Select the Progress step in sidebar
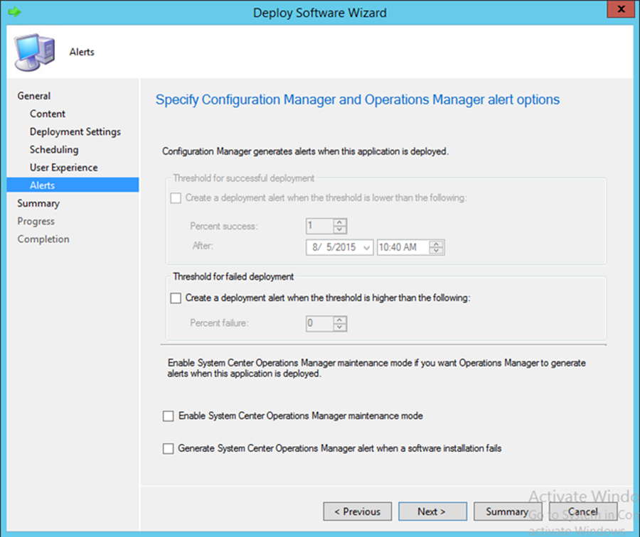The width and height of the screenshot is (640, 537). pos(36,221)
